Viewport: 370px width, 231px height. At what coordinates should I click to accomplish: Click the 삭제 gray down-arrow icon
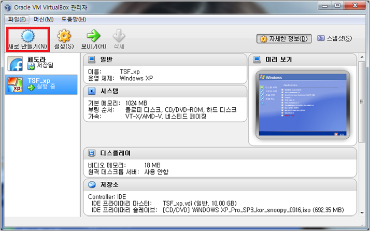pyautogui.click(x=119, y=36)
